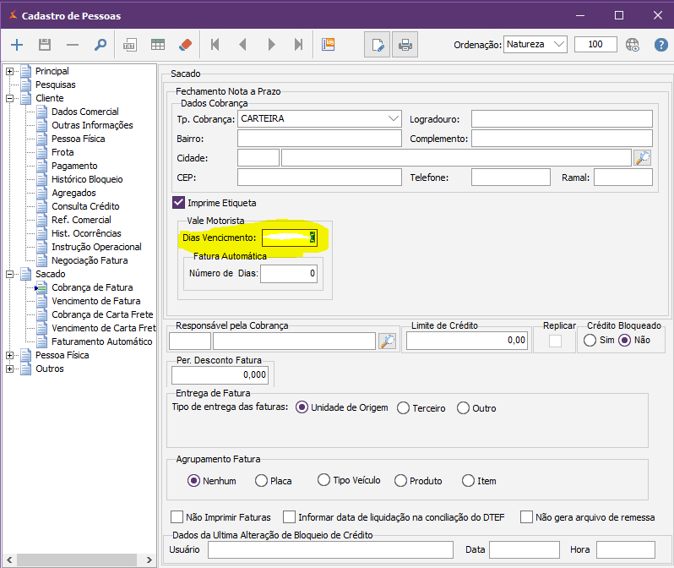
Task: Collapse the Cliente tree node
Action: [x=10, y=98]
